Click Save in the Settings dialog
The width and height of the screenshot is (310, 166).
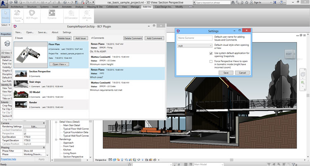(226, 73)
